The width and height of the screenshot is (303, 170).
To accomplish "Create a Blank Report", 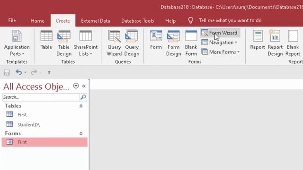I will coord(293,43).
